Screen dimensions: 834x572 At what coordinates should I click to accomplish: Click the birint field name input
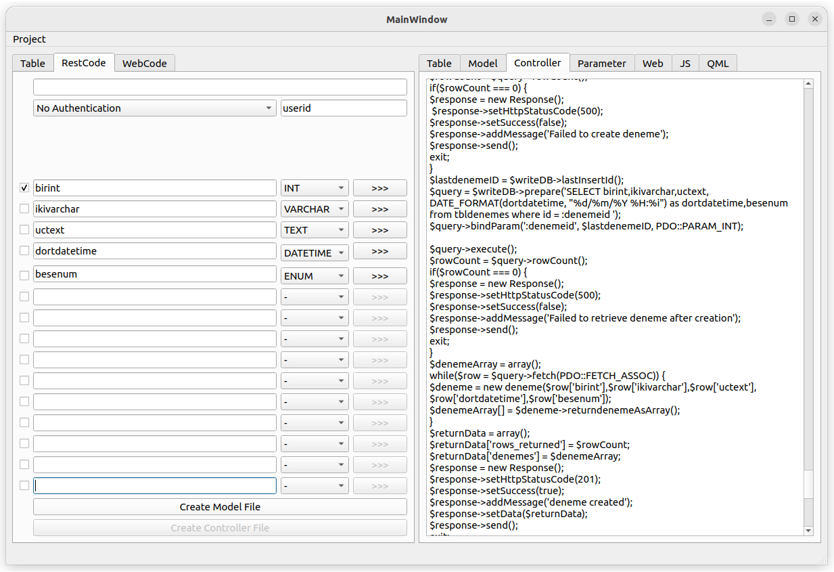click(155, 188)
